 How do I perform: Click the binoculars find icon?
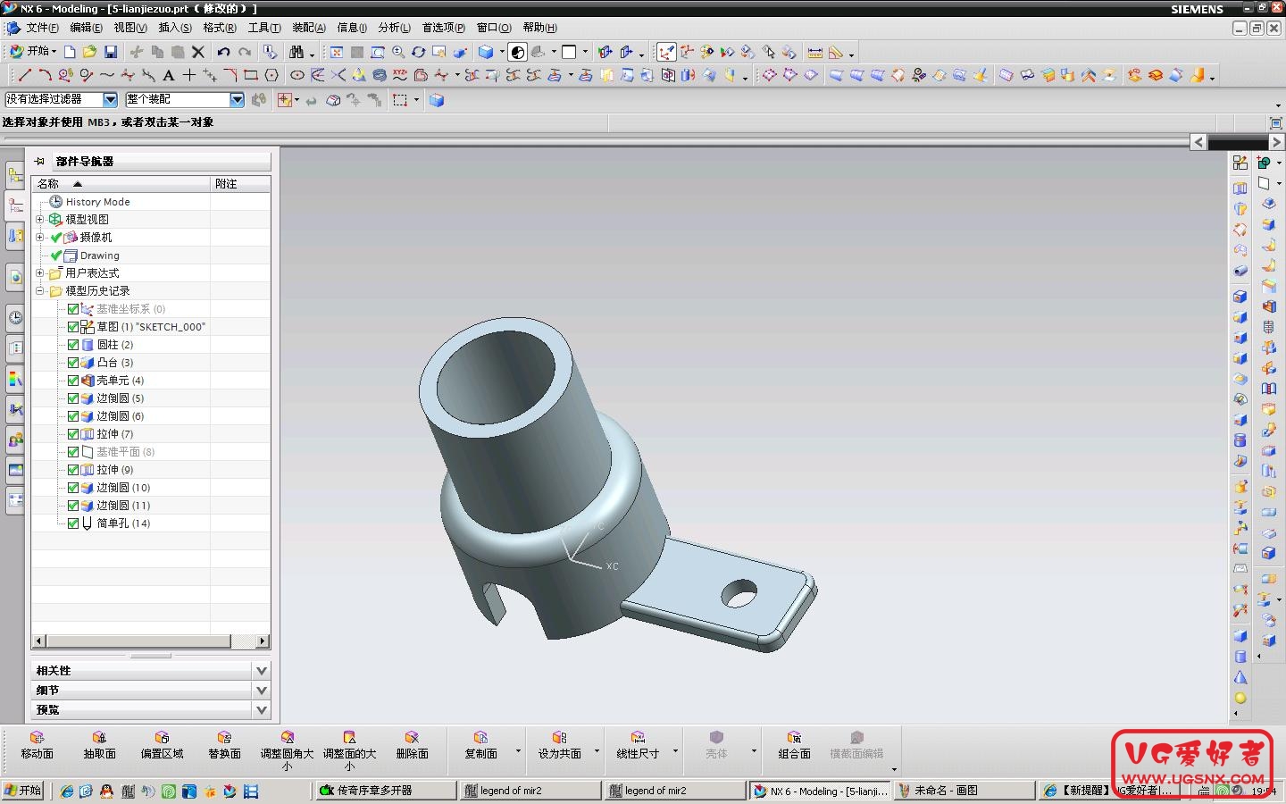click(296, 52)
